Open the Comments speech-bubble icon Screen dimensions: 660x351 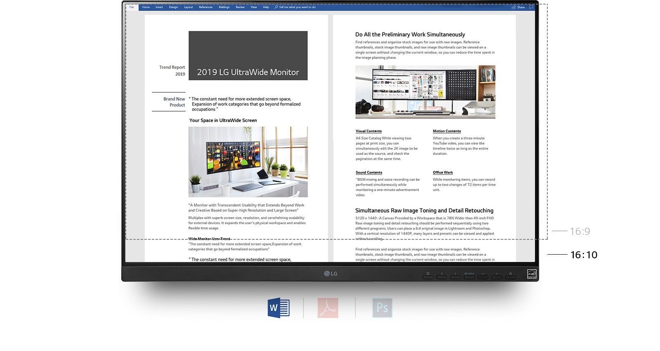(531, 7)
